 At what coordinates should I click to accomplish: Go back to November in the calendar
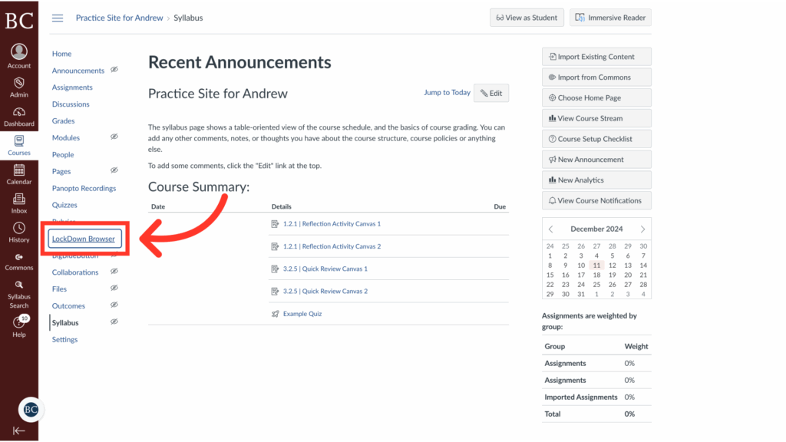(x=550, y=228)
